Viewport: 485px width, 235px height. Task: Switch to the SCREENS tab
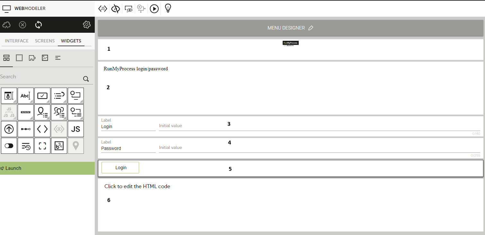(45, 41)
